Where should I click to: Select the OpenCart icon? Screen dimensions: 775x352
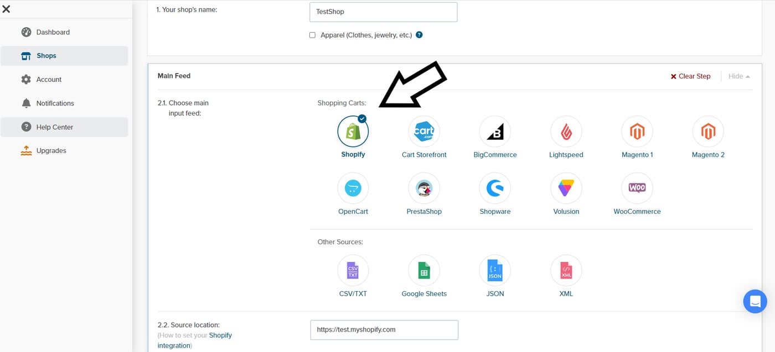click(353, 188)
